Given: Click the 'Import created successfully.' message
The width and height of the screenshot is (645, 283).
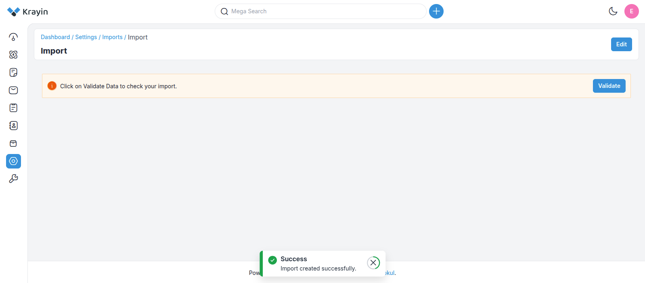Looking at the screenshot, I should tap(318, 268).
